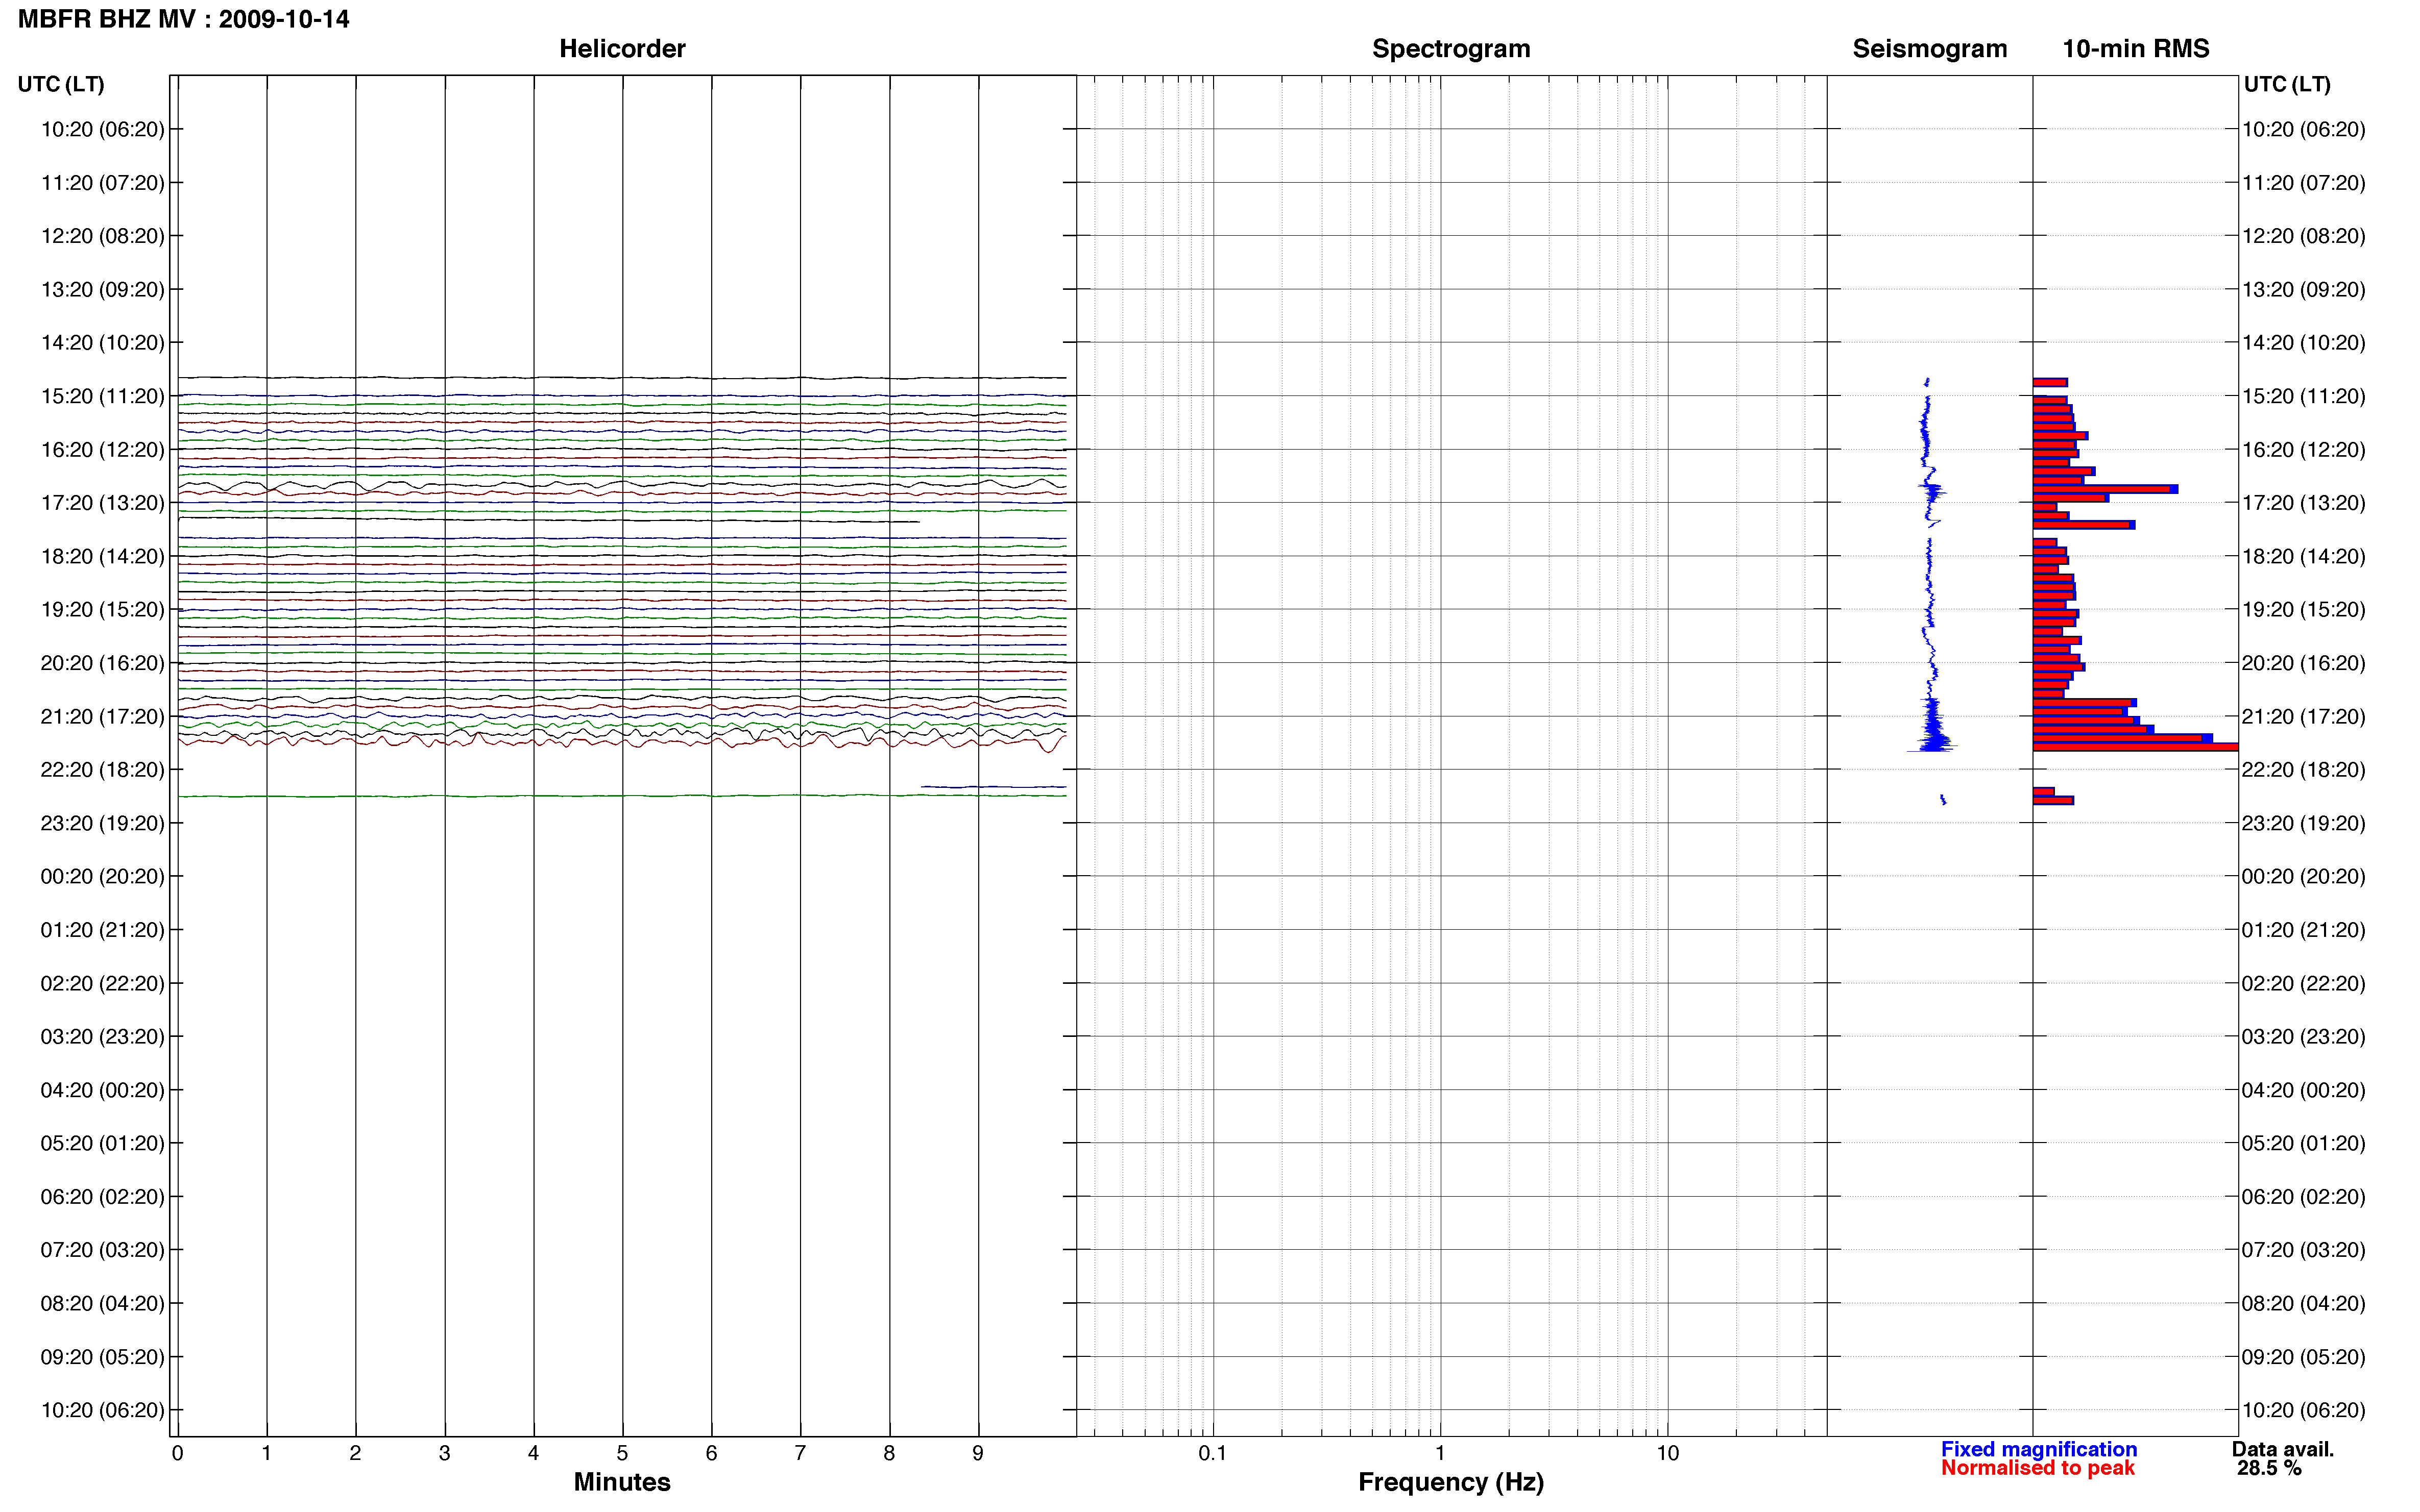Viewport: 2420px width, 1512px height.
Task: Click left axis label '22:20 (18:20)'
Action: coord(103,770)
